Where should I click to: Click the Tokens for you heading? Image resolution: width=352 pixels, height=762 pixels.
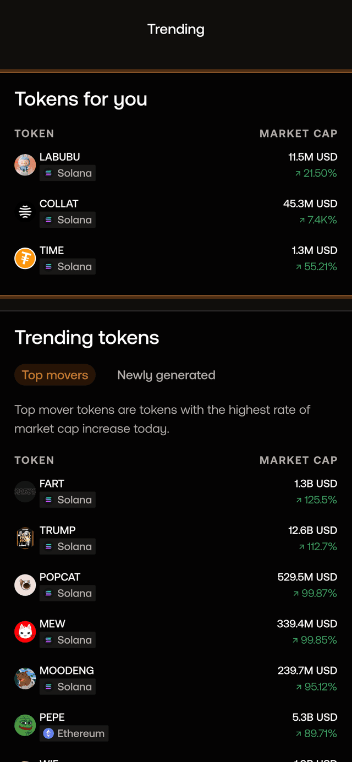(80, 99)
